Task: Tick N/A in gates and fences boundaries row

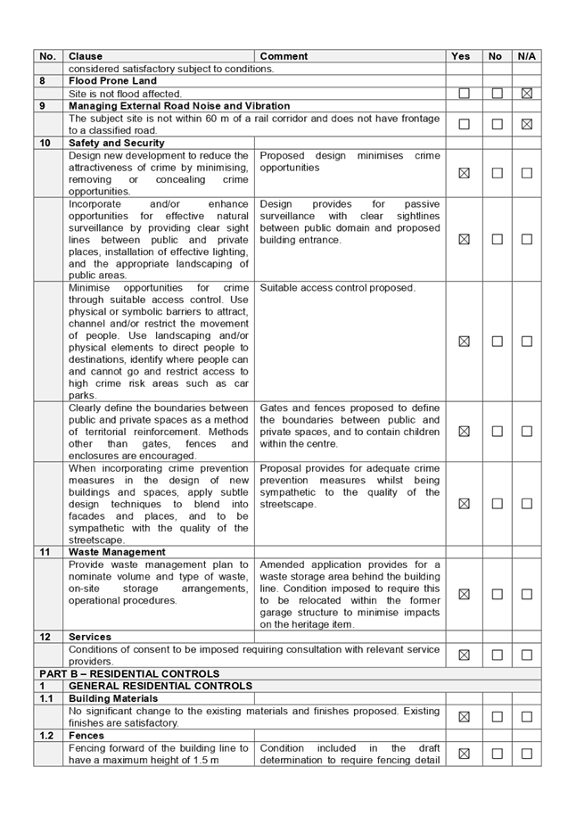Action: coord(526,432)
